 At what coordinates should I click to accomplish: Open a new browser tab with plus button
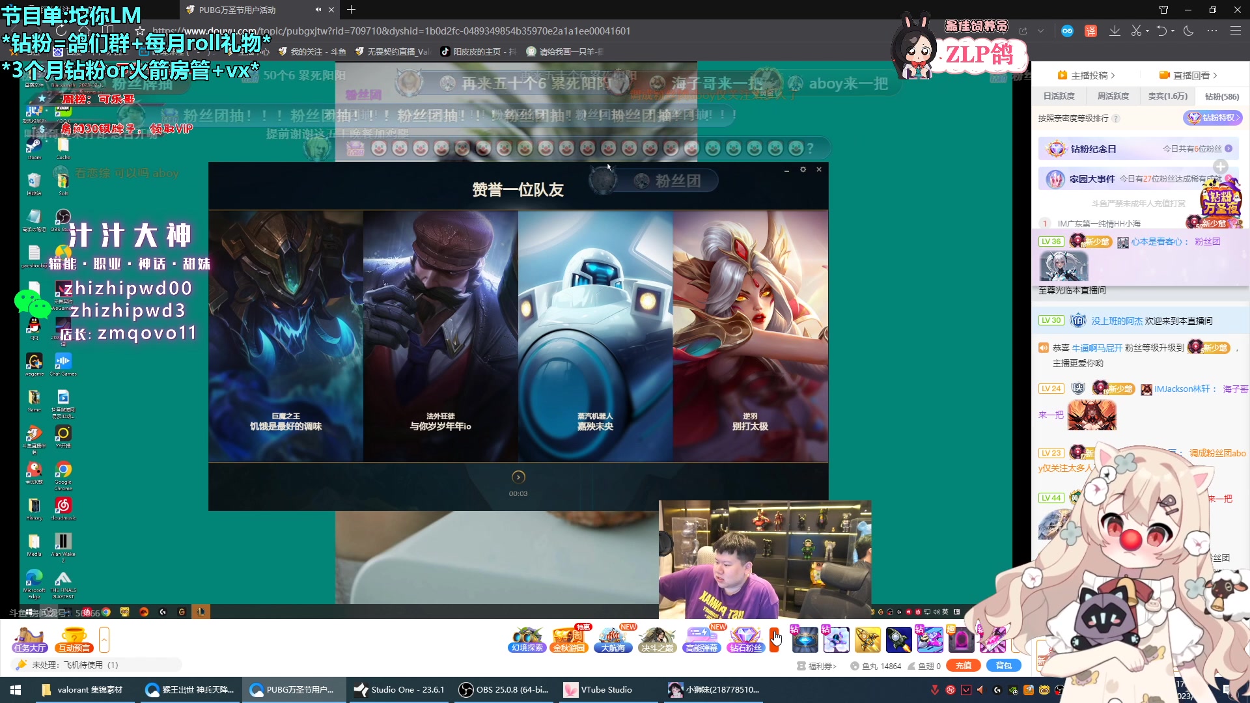[351, 10]
